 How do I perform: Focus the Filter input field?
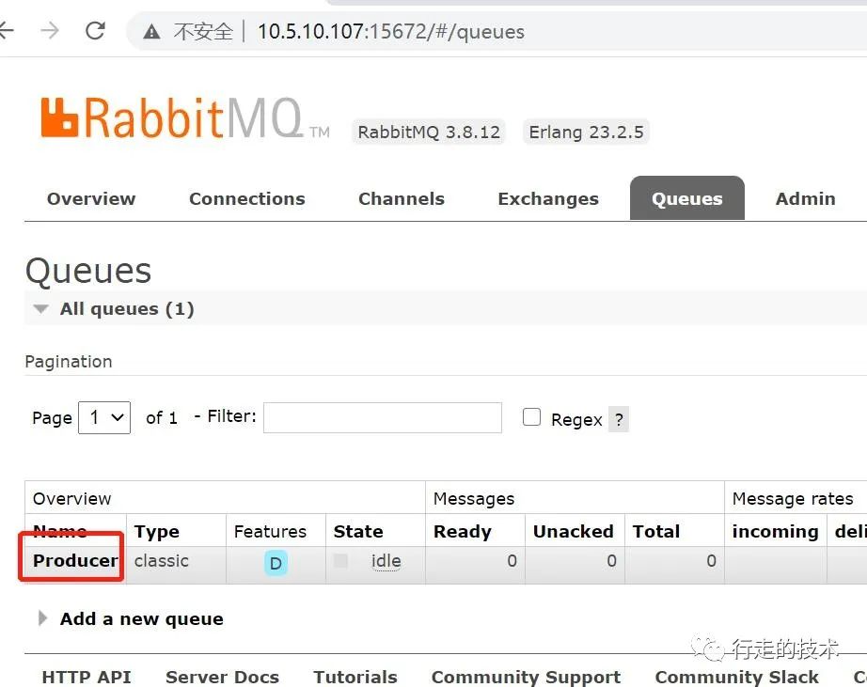pos(383,418)
